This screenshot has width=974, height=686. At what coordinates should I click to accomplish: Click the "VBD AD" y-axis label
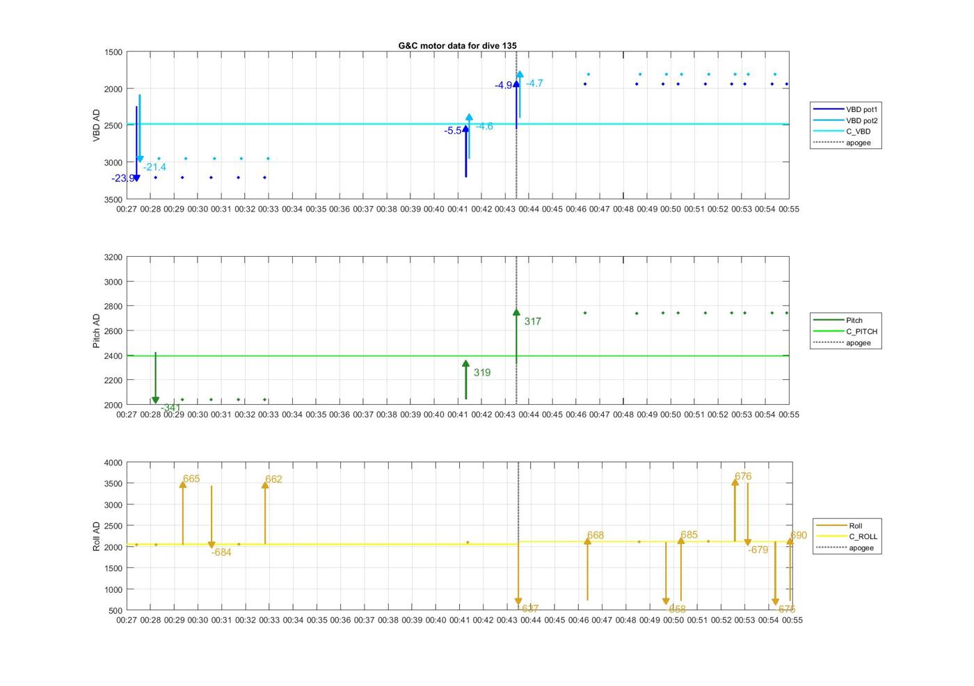[x=97, y=126]
